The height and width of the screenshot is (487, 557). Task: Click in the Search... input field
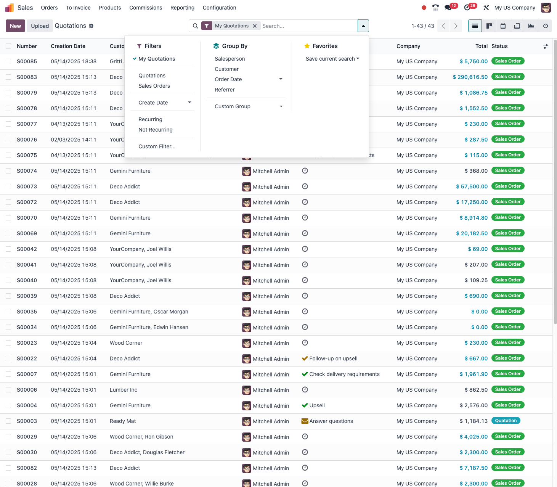click(x=309, y=26)
